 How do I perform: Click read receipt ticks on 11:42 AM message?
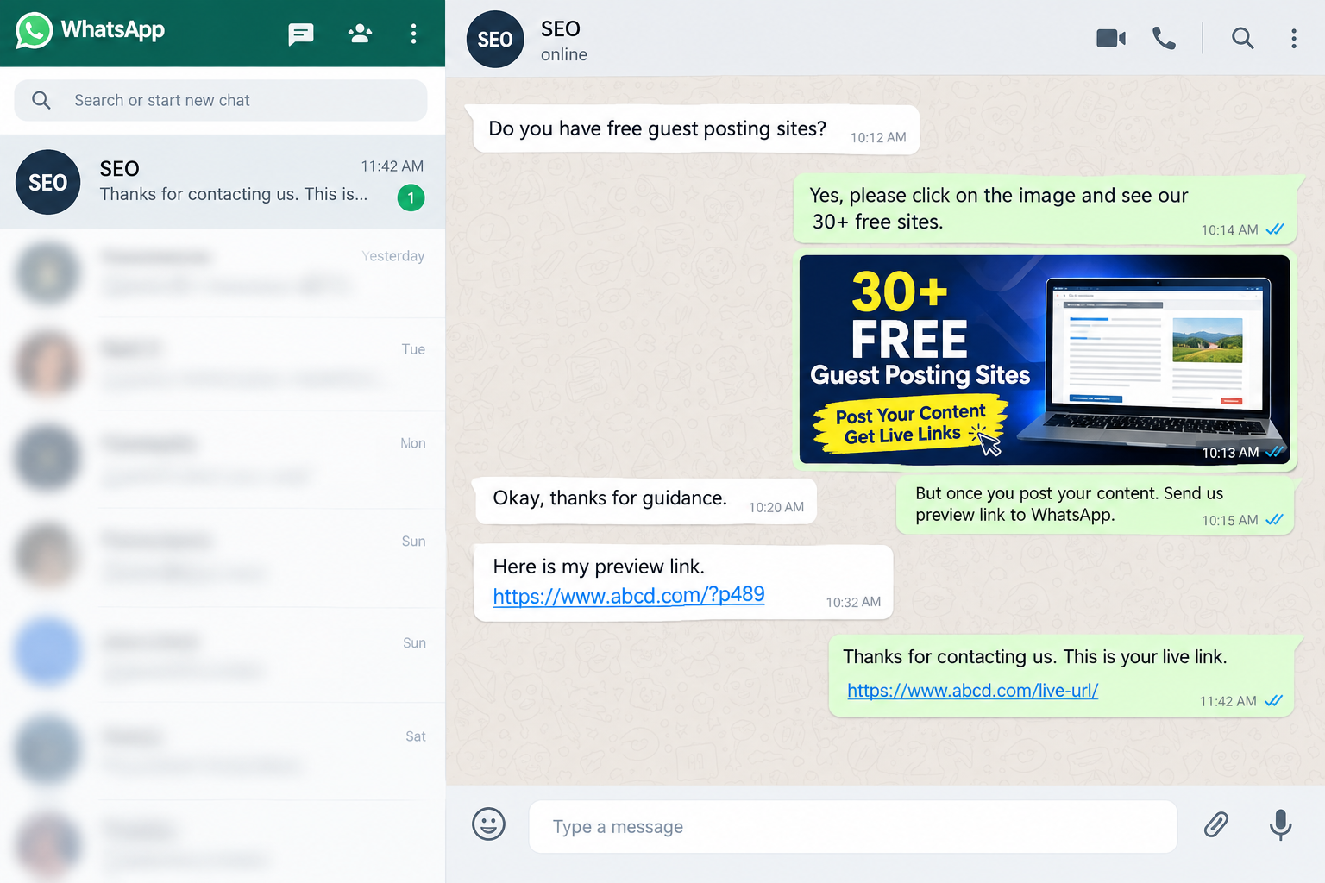click(1273, 701)
